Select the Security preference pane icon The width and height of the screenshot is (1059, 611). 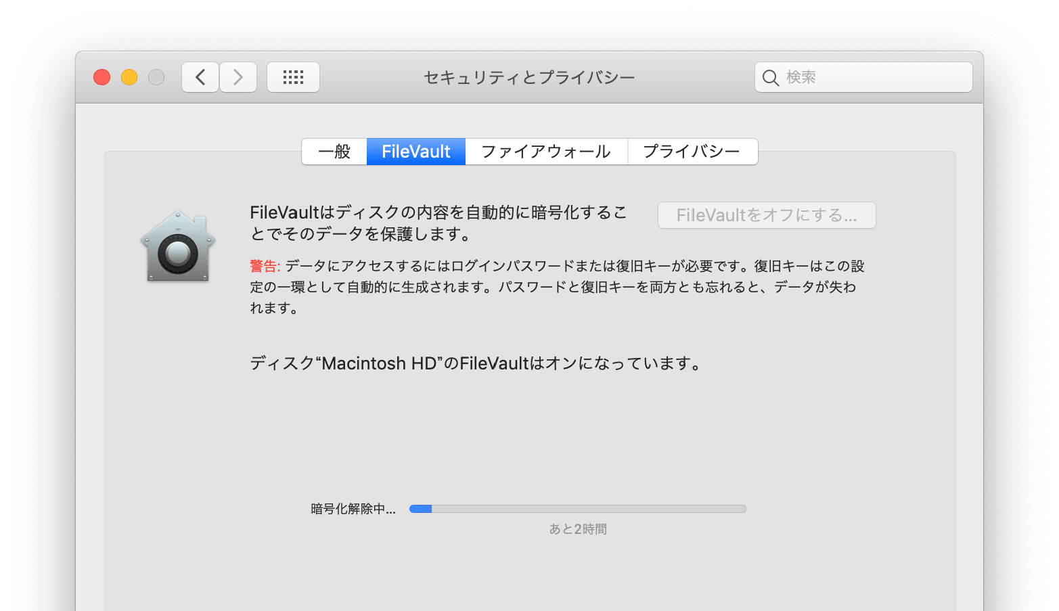click(178, 246)
